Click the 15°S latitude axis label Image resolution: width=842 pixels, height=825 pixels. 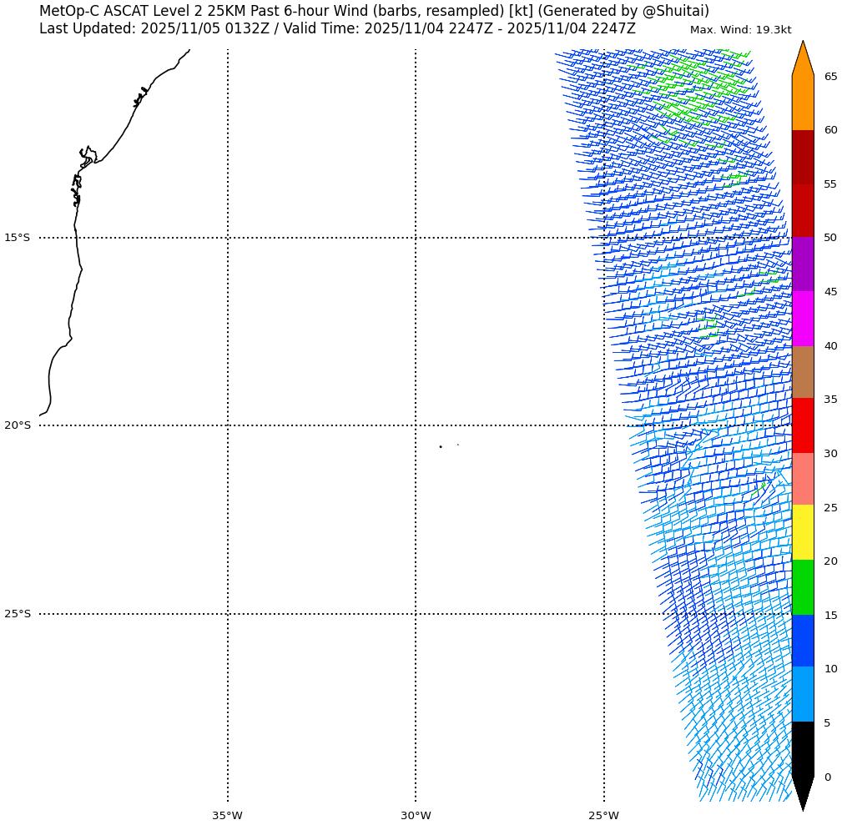[x=17, y=238]
